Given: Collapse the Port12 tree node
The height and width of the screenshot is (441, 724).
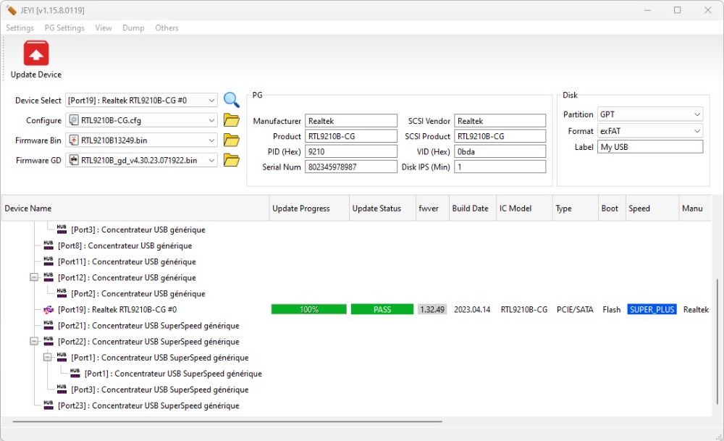Looking at the screenshot, I should [x=34, y=277].
